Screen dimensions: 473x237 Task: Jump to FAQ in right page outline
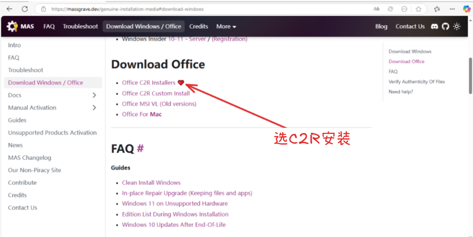[x=393, y=72]
